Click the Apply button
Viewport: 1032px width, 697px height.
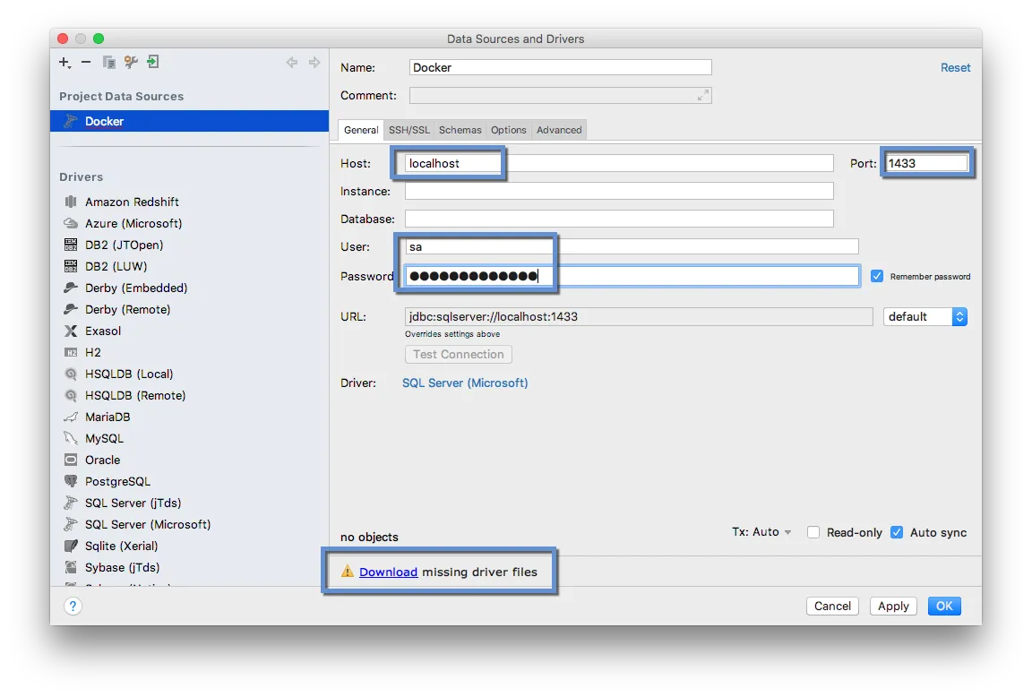(893, 607)
